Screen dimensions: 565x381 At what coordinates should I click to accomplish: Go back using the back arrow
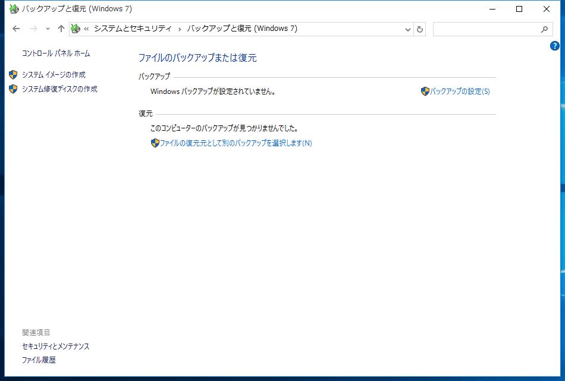[16, 29]
